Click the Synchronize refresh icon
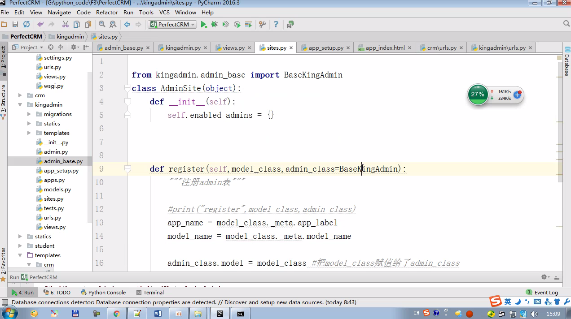571x319 pixels. (26, 24)
